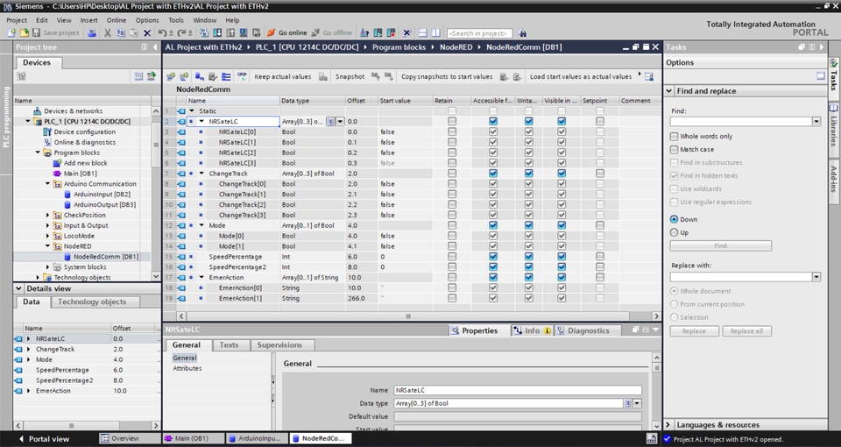Image resolution: width=841 pixels, height=447 pixels.
Task: Toggle Visible in HMI checkbox for Mode row
Action: point(562,225)
